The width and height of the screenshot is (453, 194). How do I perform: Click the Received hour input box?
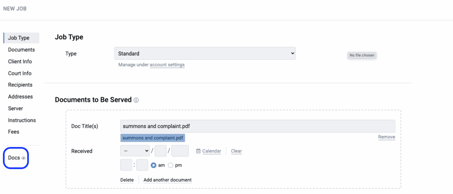tap(126, 165)
